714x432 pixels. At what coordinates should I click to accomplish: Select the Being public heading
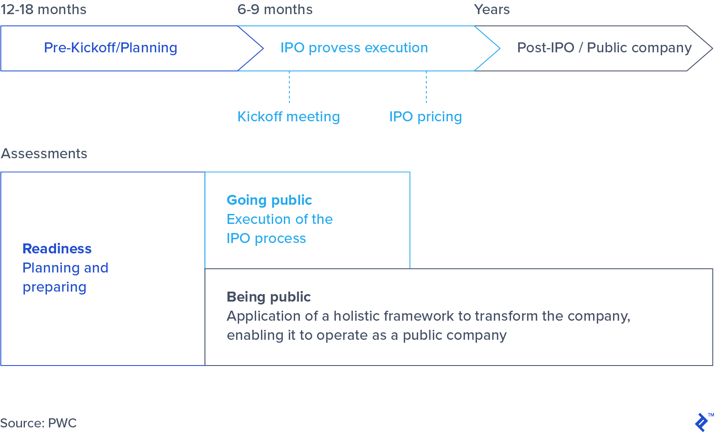pos(269,297)
